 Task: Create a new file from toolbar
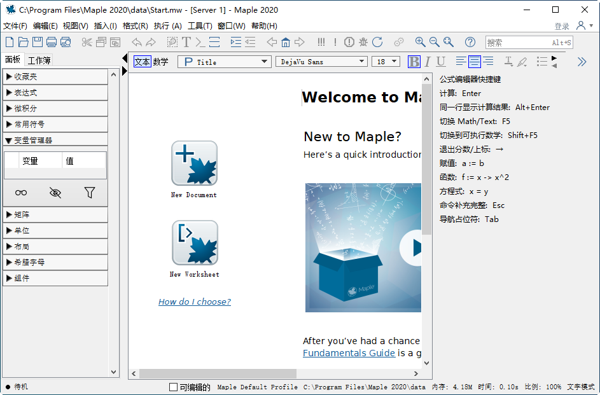click(10, 42)
